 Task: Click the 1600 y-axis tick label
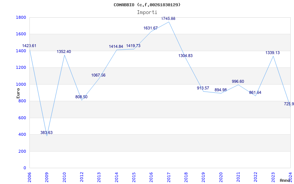21,34
